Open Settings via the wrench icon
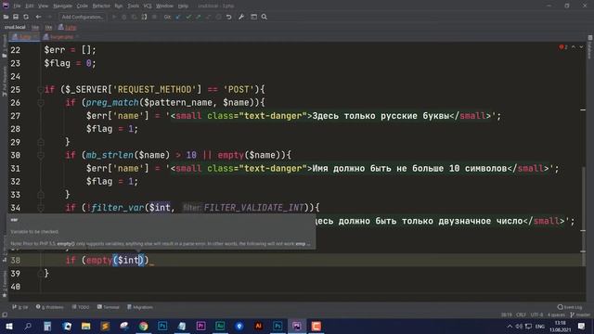 pos(241,17)
